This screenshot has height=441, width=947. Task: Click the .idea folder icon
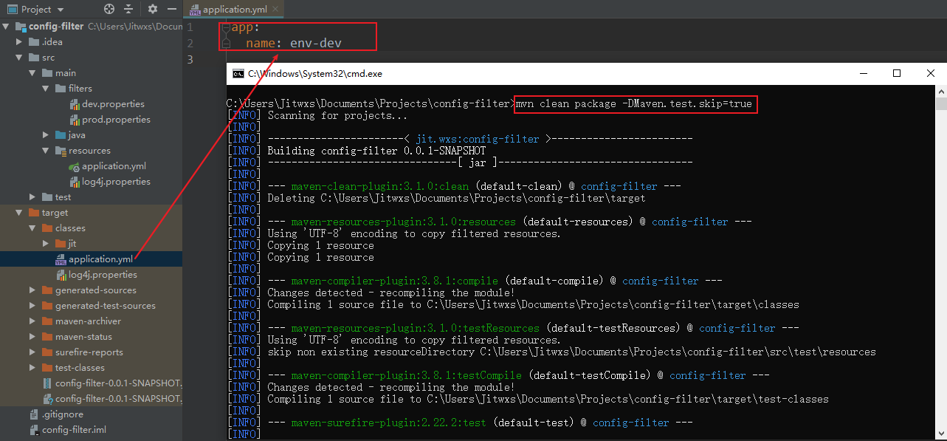pyautogui.click(x=34, y=42)
